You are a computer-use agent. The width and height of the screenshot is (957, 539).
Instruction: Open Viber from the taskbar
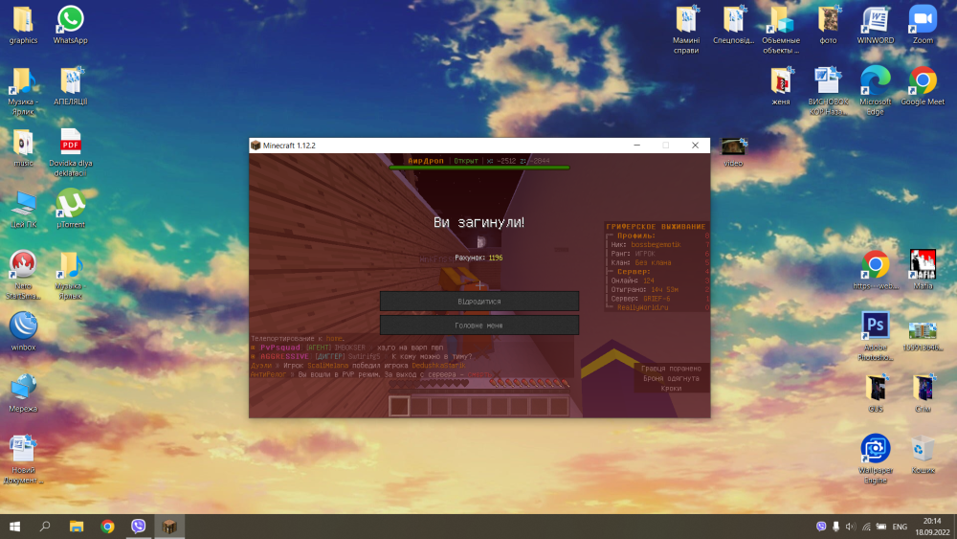coord(139,527)
